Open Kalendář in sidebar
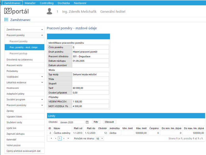 [25, 139]
